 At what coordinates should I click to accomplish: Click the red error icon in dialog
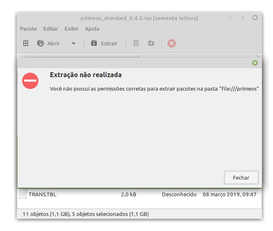pos(30,81)
